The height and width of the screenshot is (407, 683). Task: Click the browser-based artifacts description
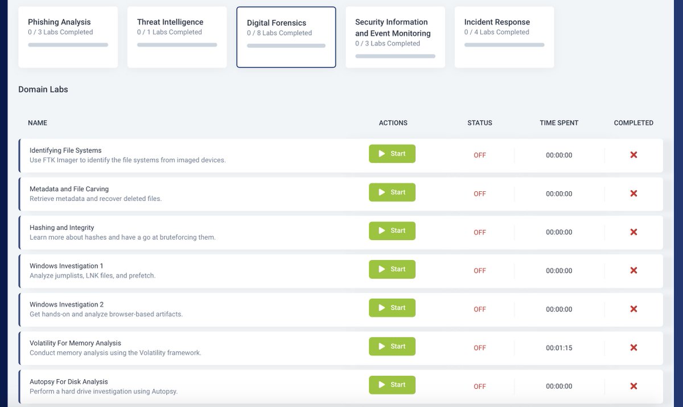pos(106,314)
